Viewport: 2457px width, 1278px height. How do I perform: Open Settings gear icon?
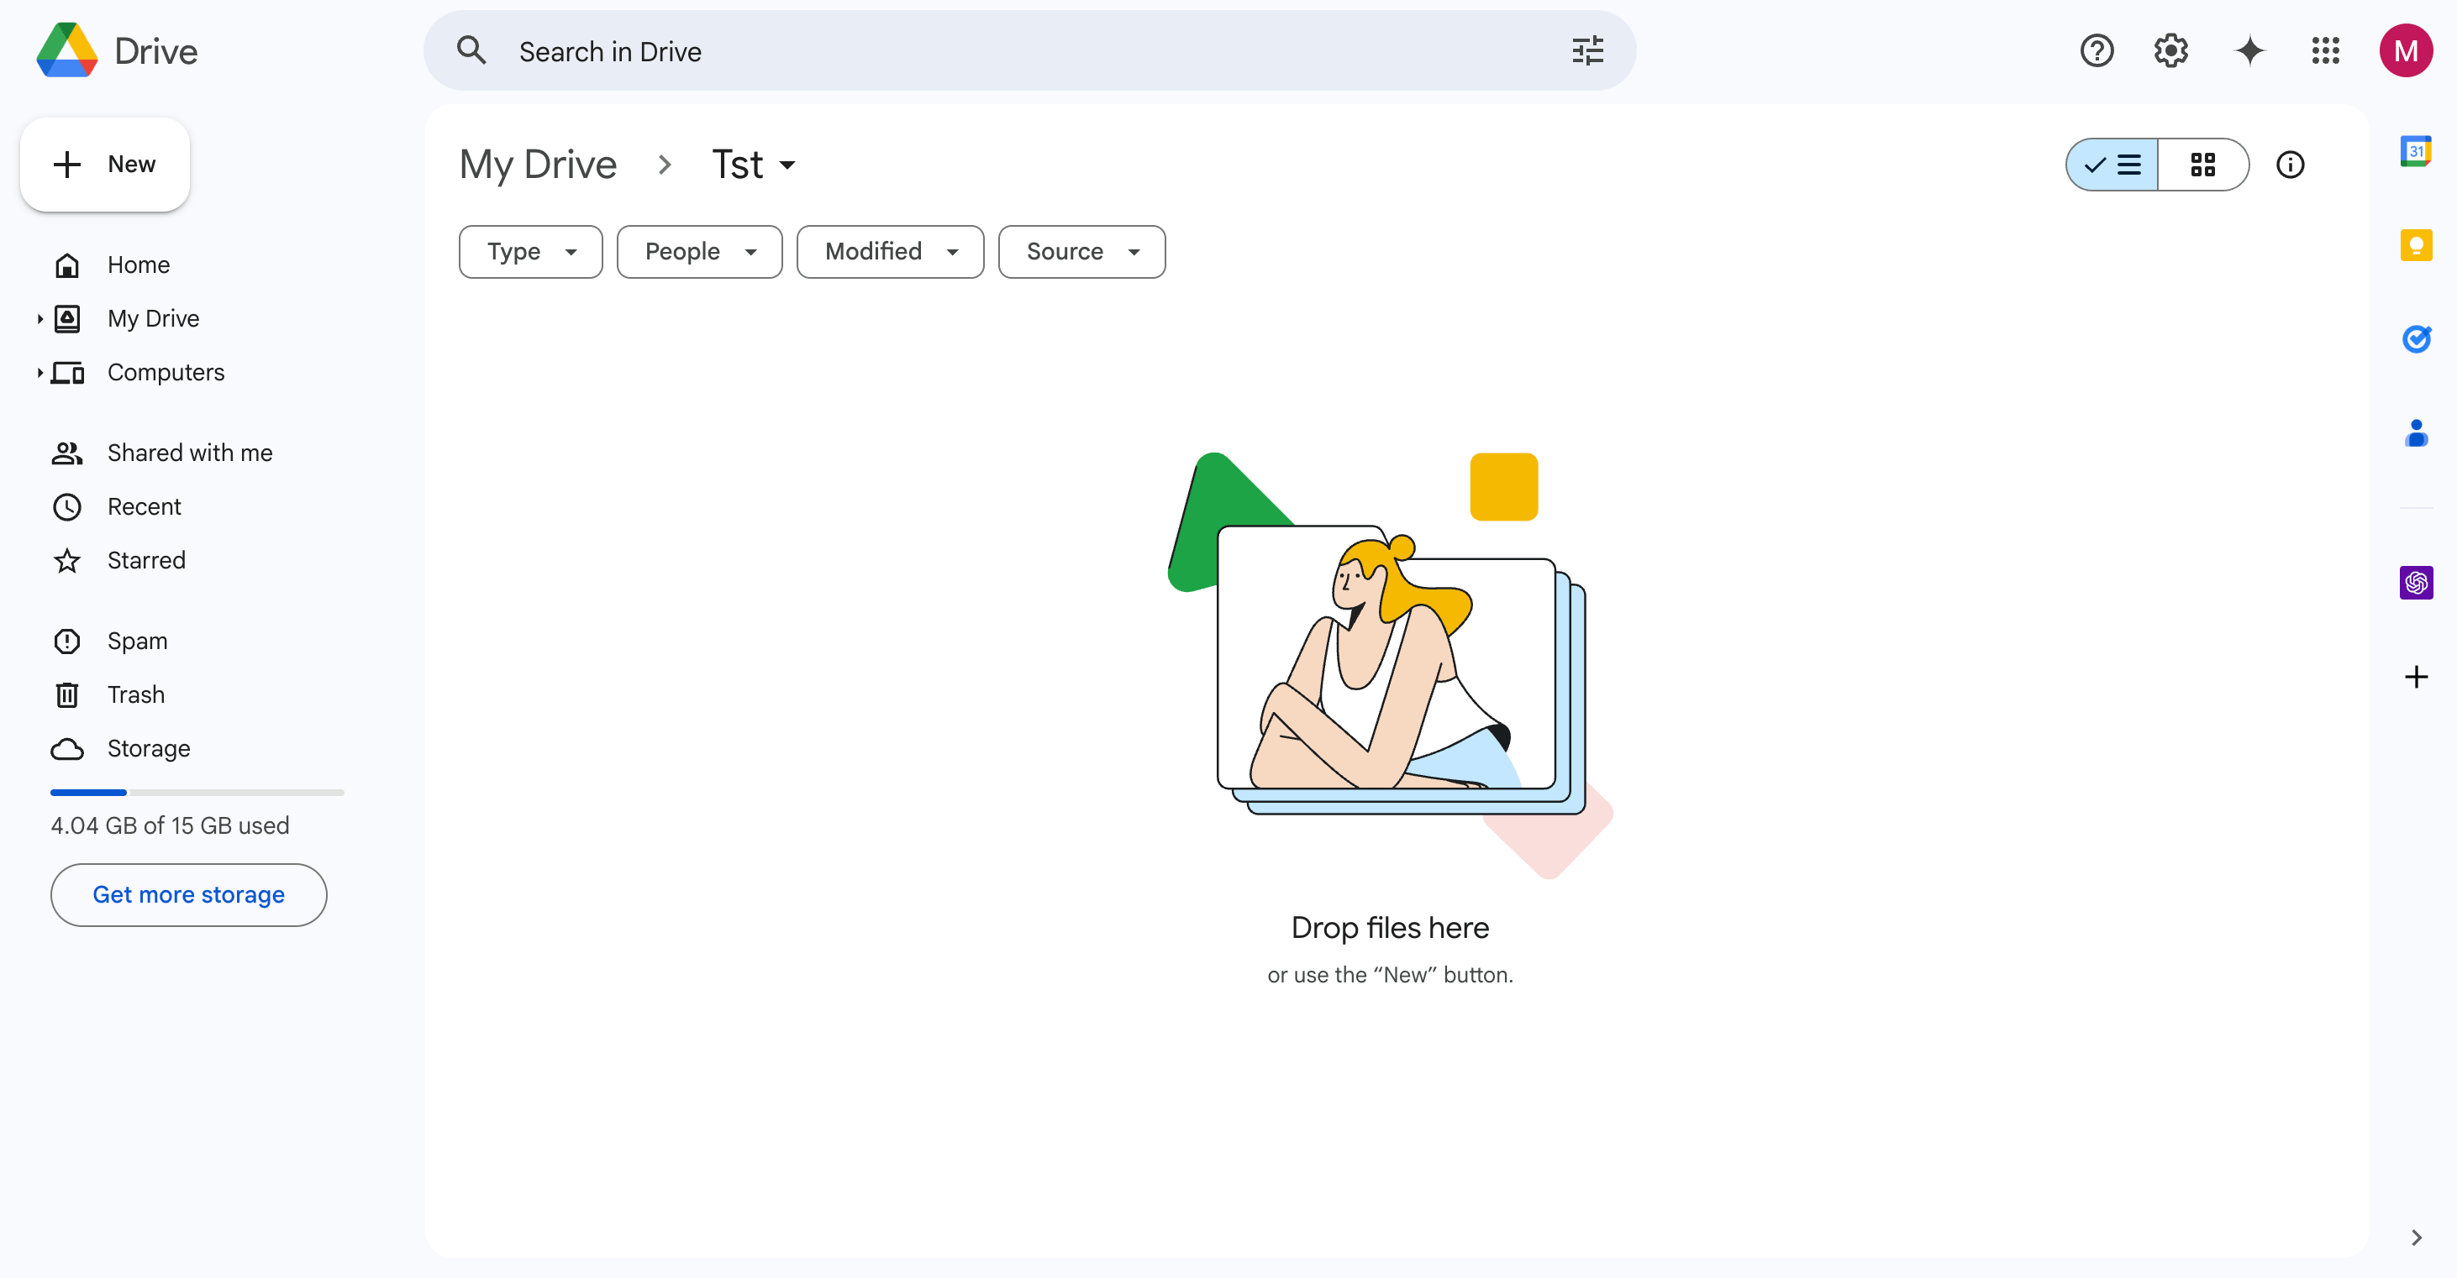pyautogui.click(x=2170, y=50)
